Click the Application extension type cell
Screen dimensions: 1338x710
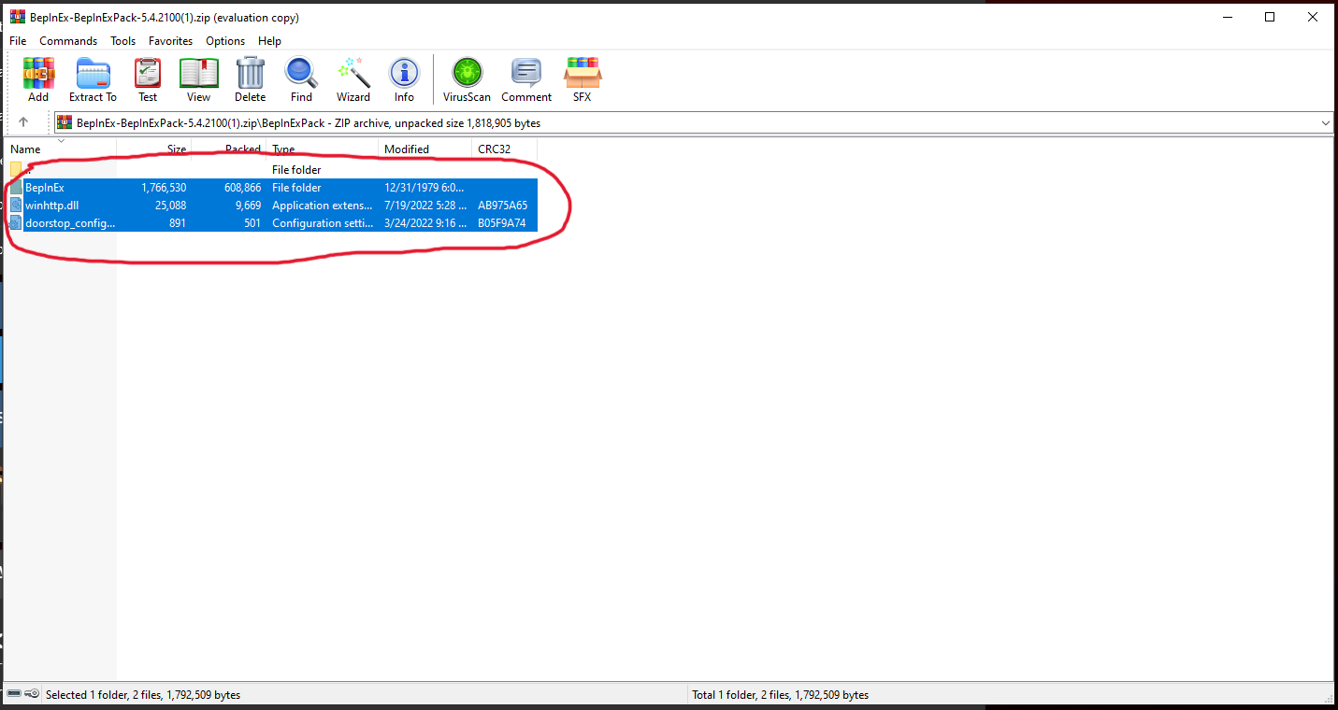323,206
